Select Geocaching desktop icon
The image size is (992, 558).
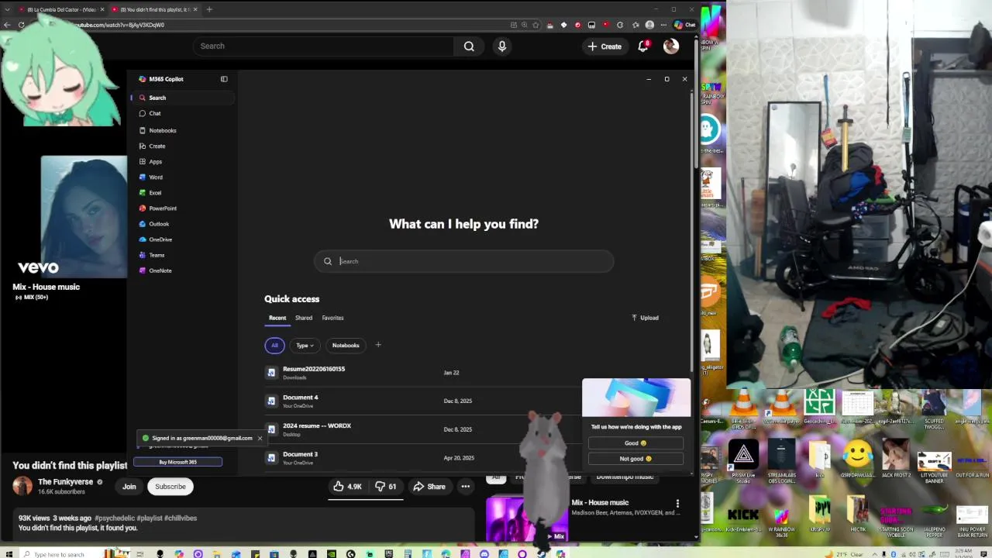819,407
